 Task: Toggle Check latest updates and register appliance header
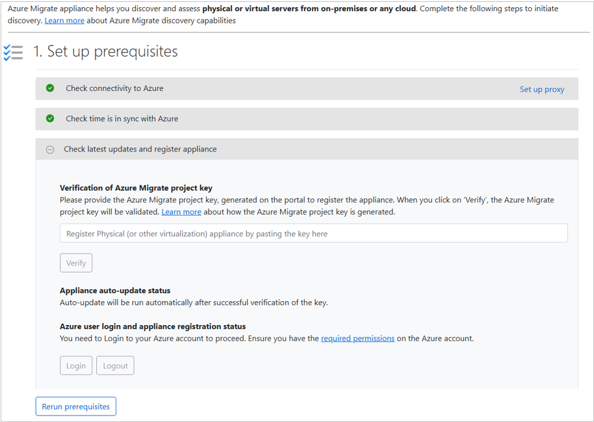point(140,150)
